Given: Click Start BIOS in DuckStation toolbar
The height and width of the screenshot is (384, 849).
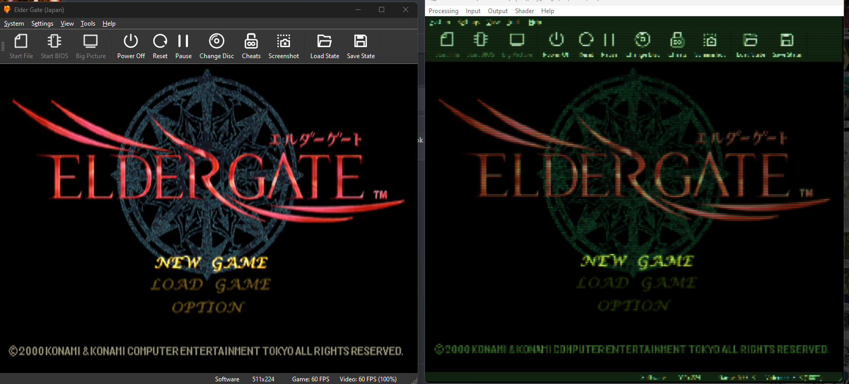Looking at the screenshot, I should [54, 47].
